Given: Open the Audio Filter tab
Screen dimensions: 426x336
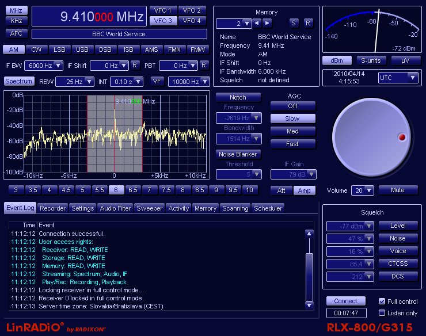Looking at the screenshot, I should click(115, 208).
